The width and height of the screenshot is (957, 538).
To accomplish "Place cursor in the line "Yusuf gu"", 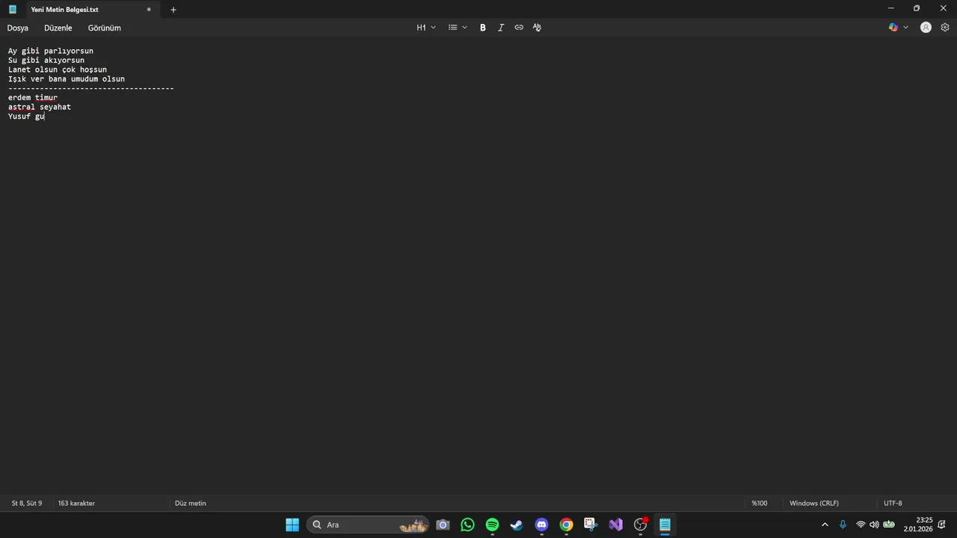I will click(x=26, y=117).
